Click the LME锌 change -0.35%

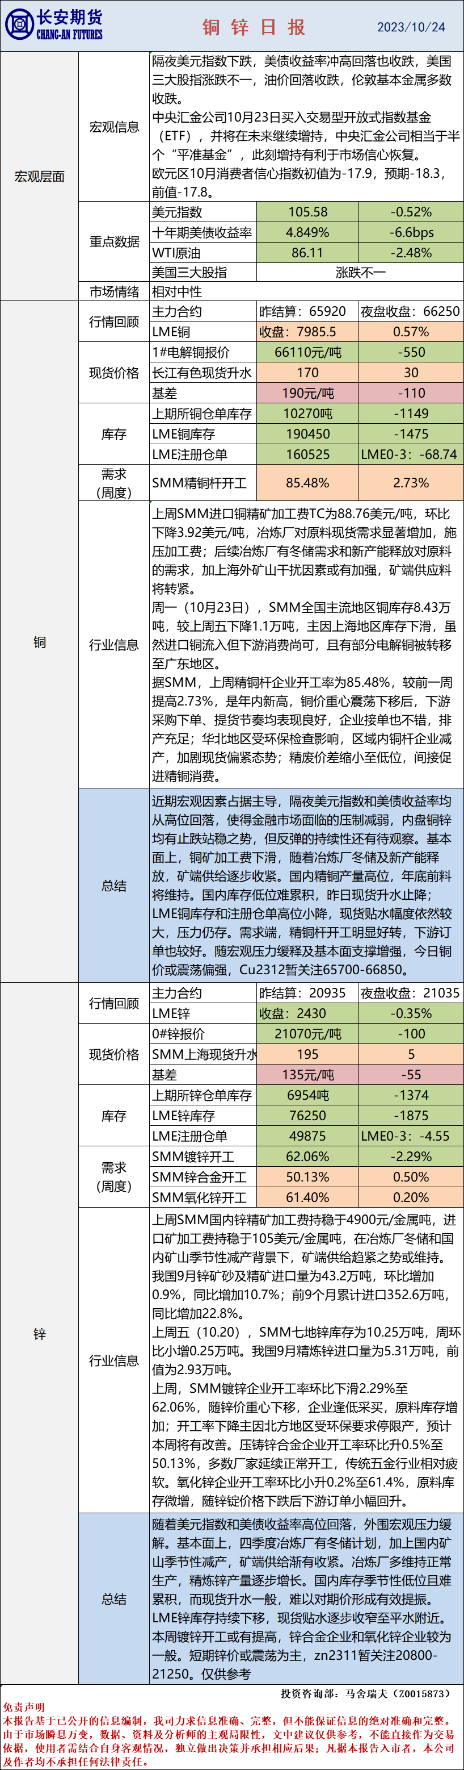click(411, 1013)
